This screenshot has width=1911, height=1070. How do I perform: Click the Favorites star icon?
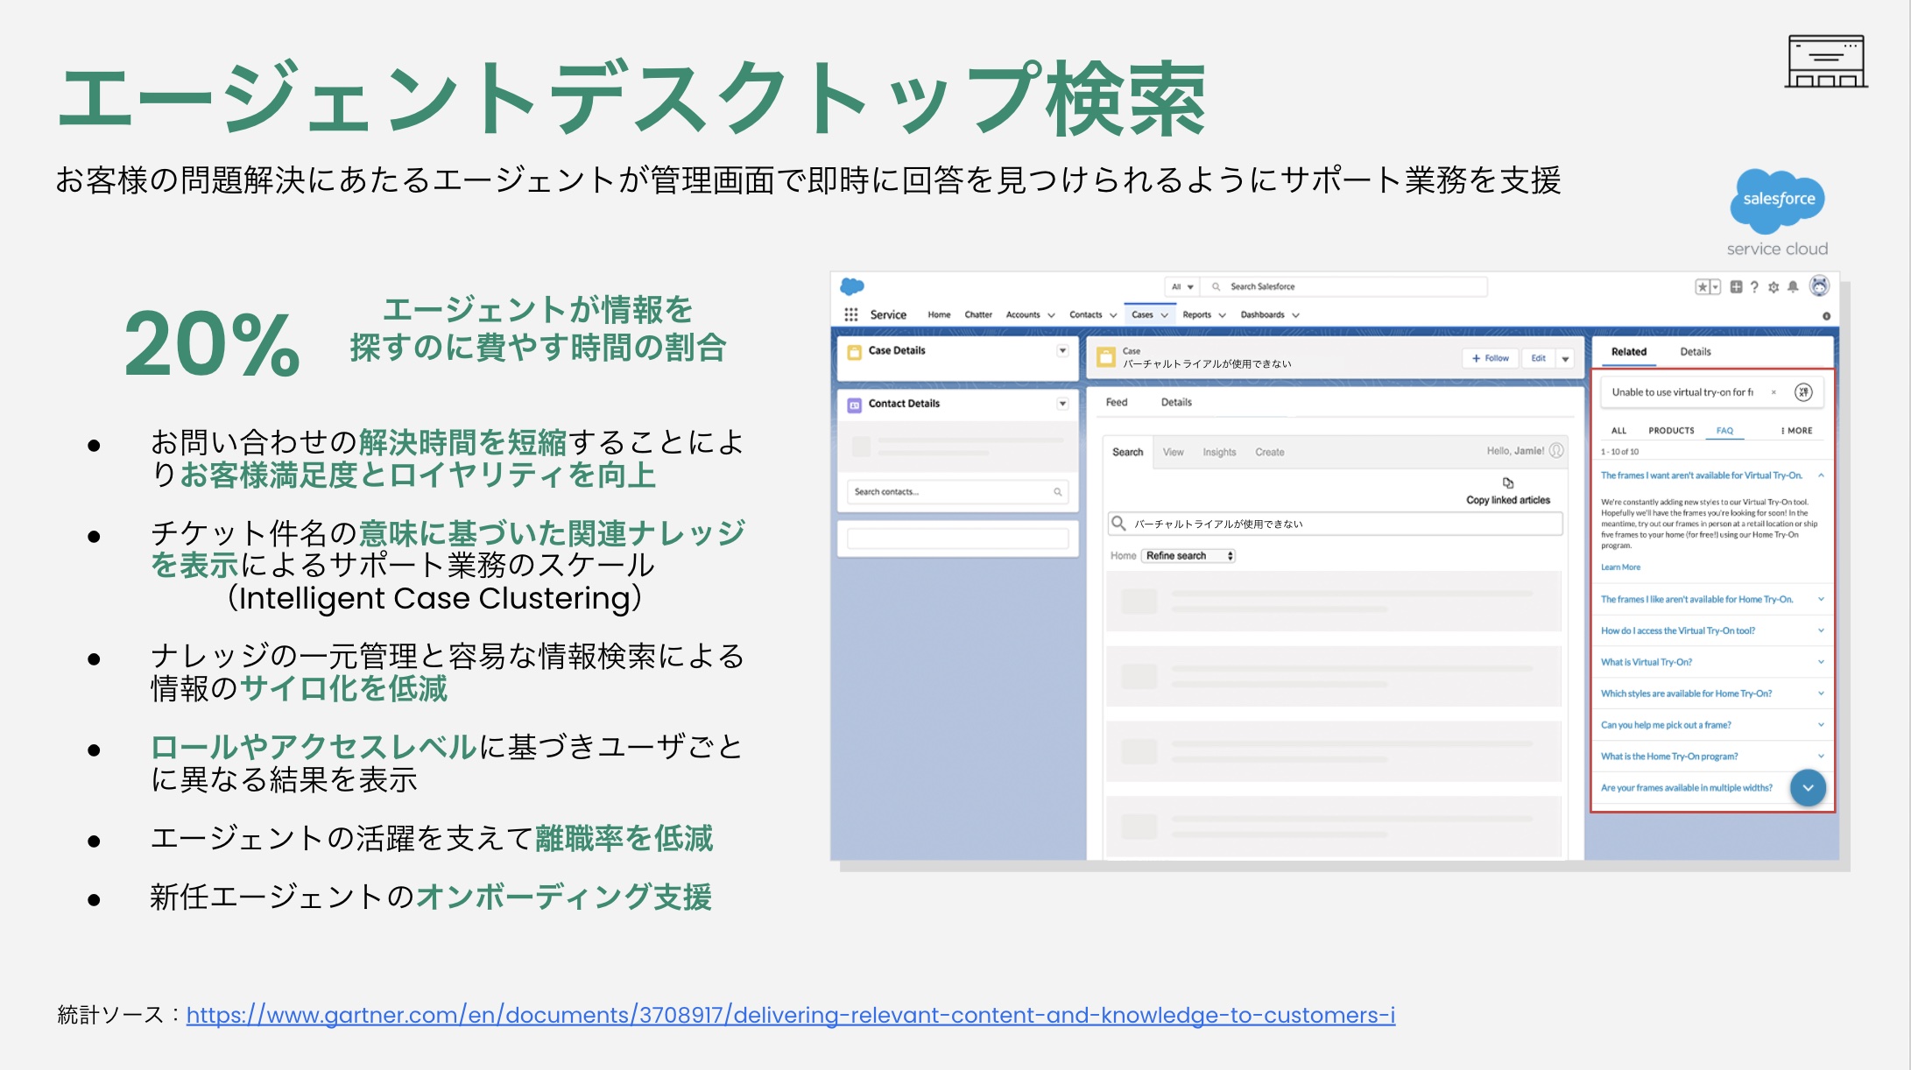click(1703, 287)
